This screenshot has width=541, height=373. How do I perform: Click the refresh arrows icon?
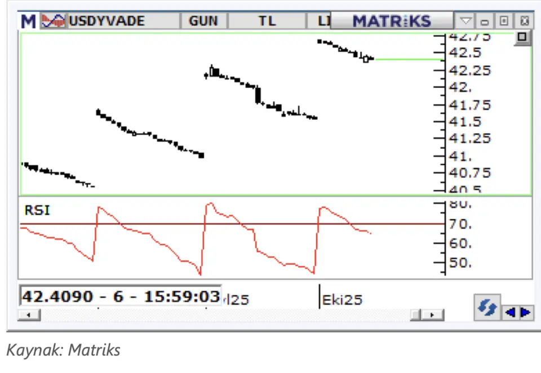click(486, 308)
